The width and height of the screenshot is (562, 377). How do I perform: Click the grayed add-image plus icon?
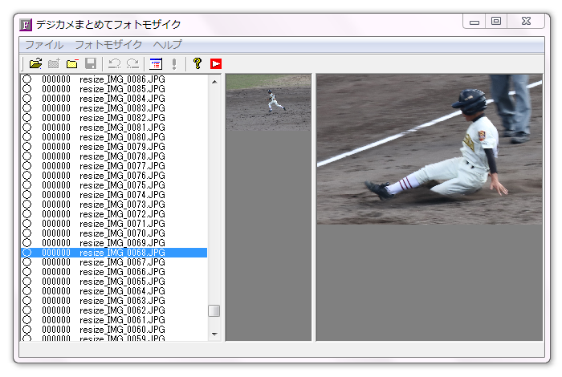[x=54, y=63]
